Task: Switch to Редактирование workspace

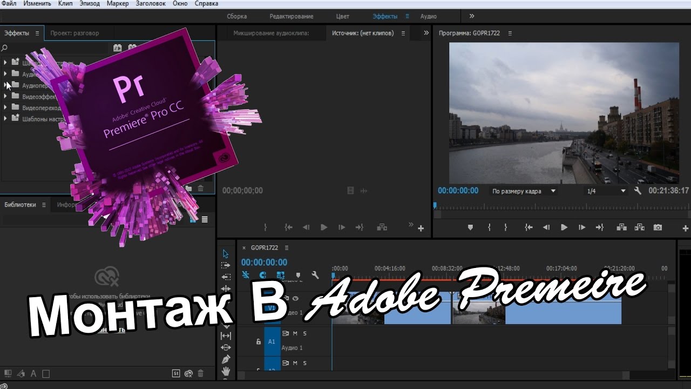Action: tap(291, 16)
